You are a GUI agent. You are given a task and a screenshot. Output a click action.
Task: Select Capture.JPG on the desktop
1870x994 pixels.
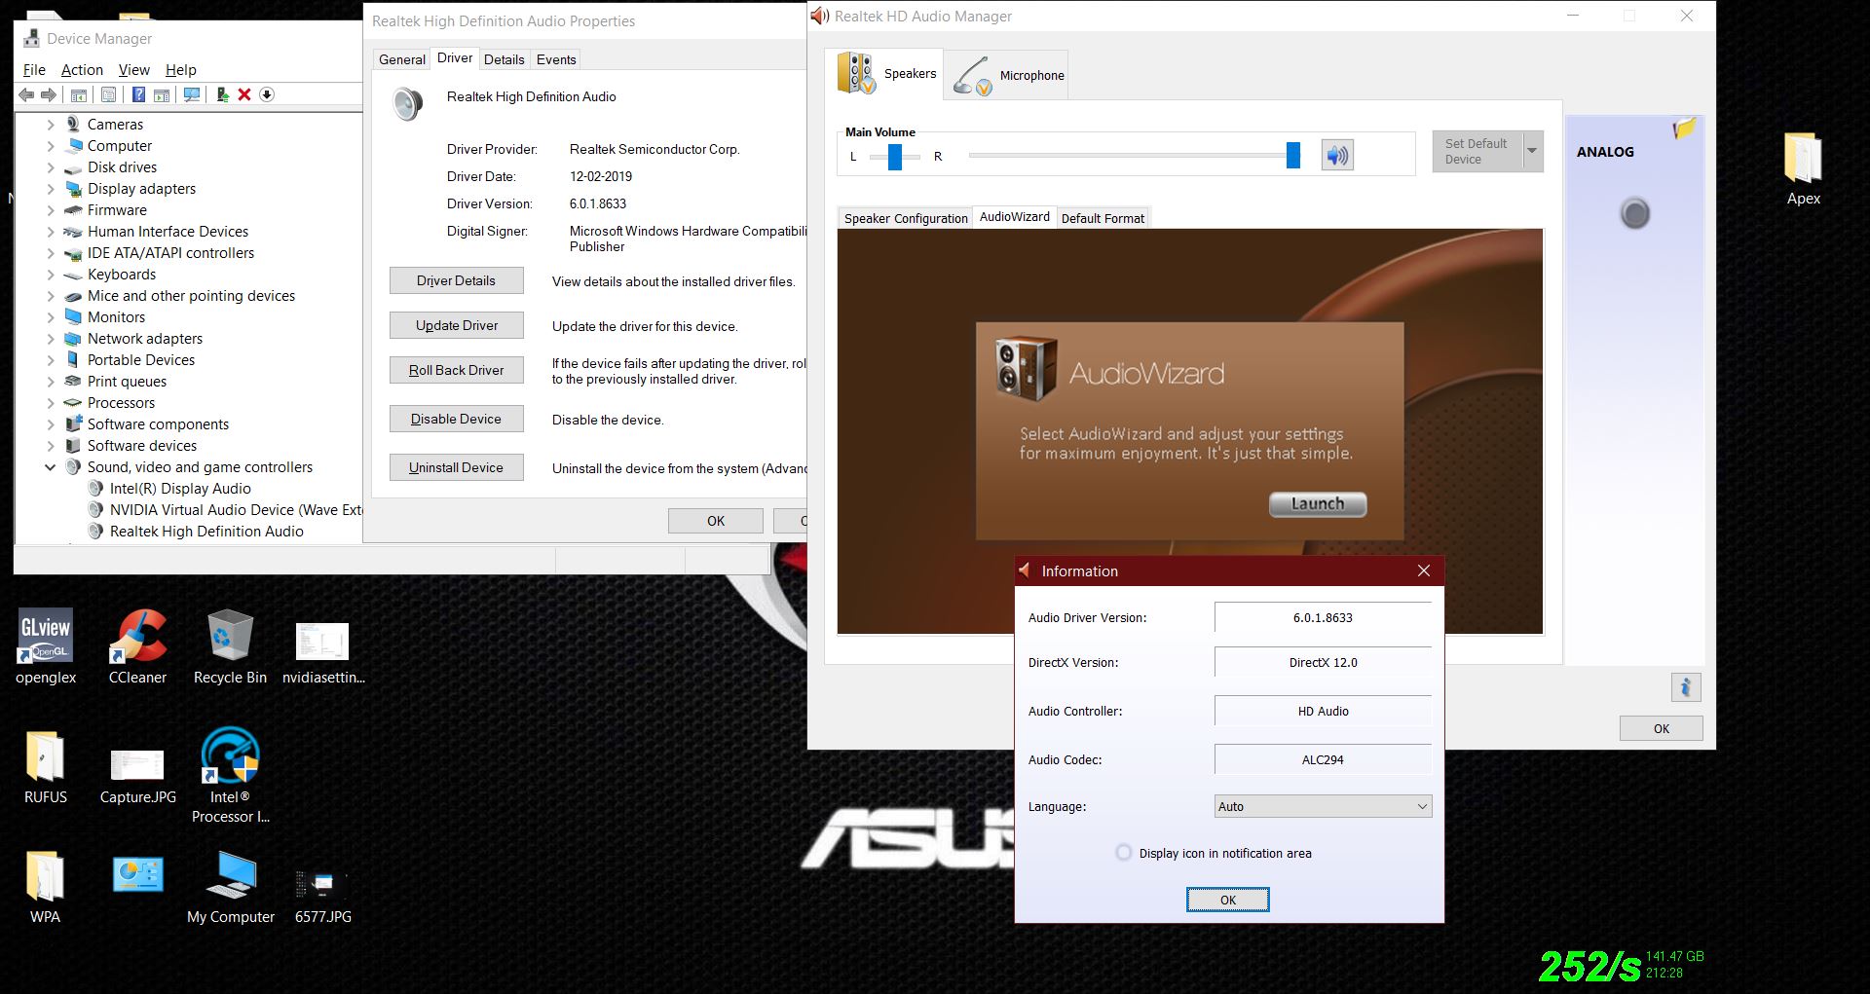pyautogui.click(x=137, y=775)
